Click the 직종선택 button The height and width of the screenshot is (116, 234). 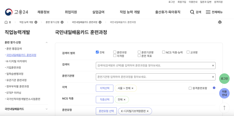pos(105,100)
